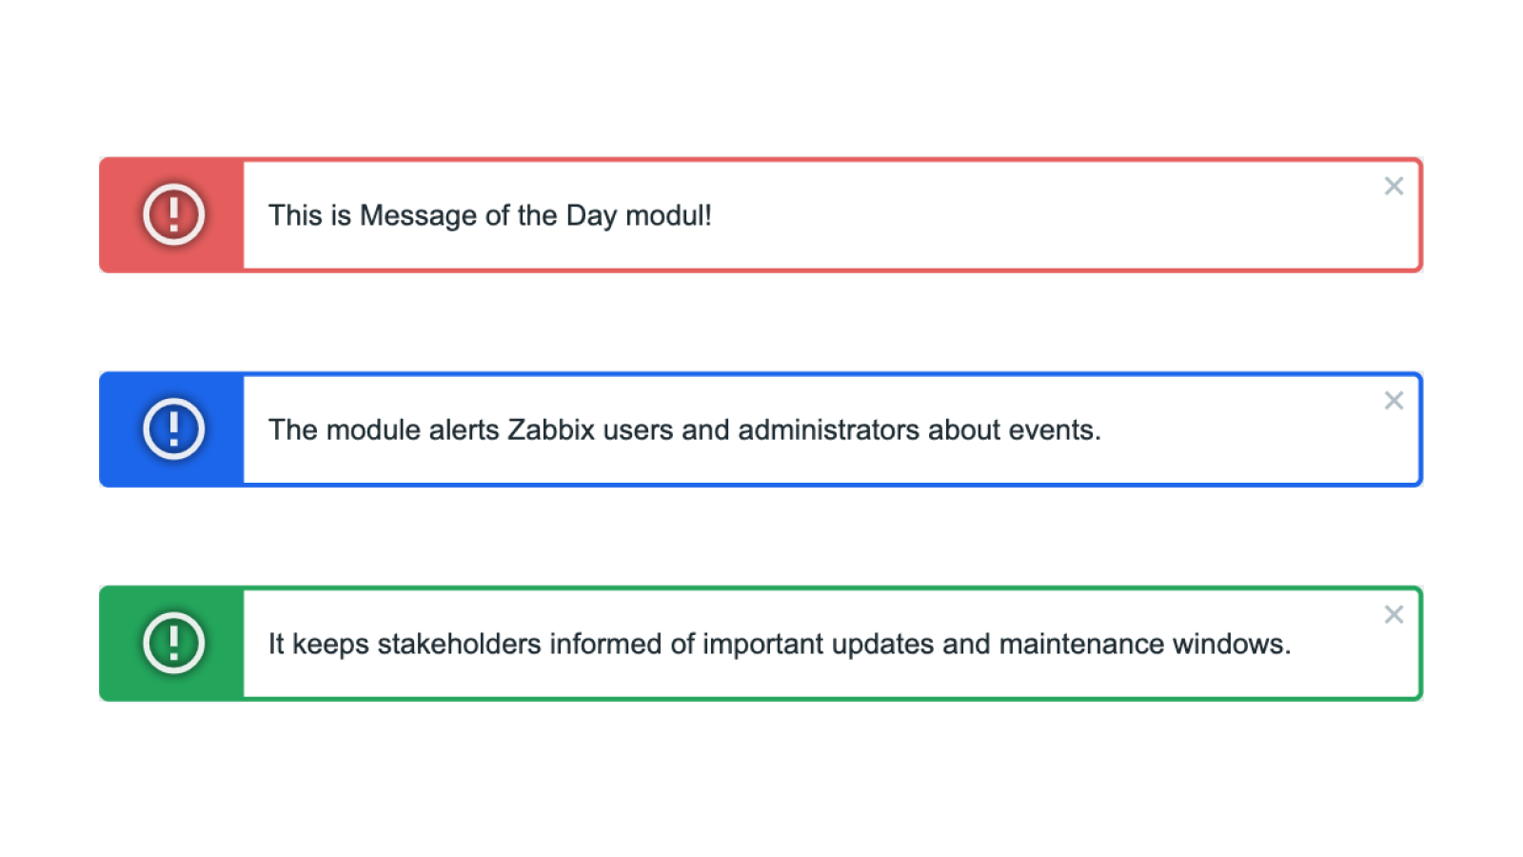The height and width of the screenshot is (857, 1523).
Task: Click the word "alerts" in the blue banner
Action: pyautogui.click(x=464, y=429)
